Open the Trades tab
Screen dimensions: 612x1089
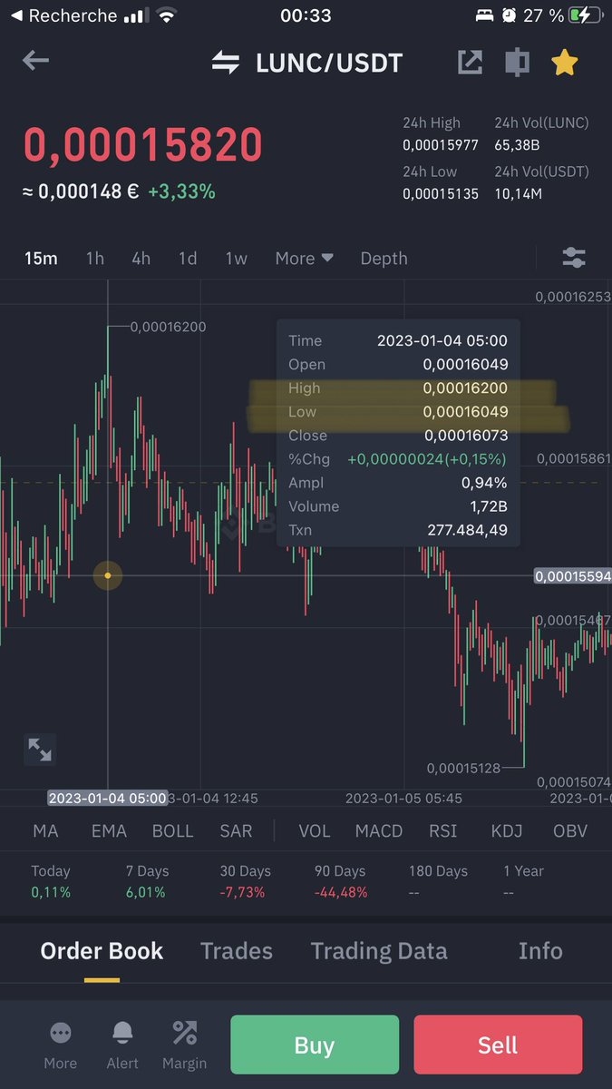(x=237, y=951)
